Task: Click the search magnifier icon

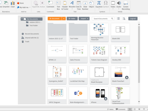Action: pyautogui.click(x=112, y=18)
